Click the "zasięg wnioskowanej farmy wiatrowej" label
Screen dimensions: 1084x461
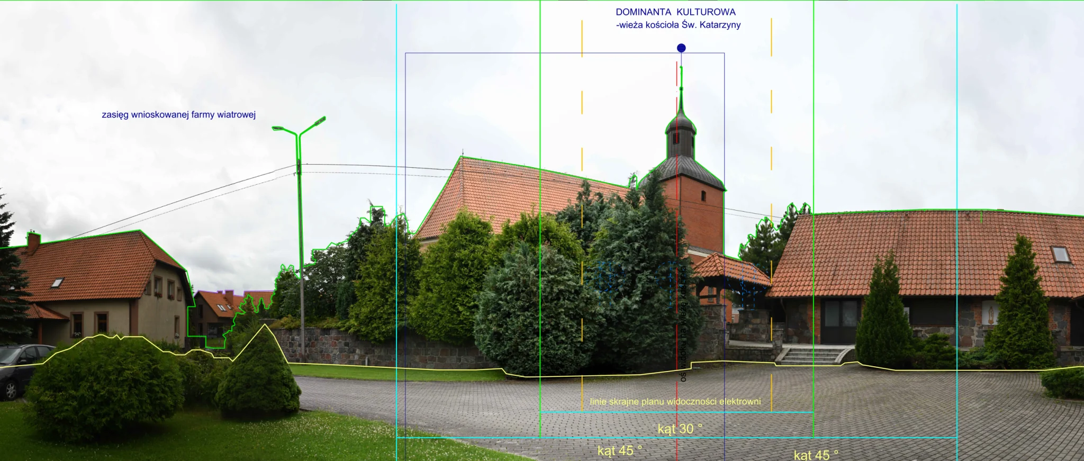179,115
